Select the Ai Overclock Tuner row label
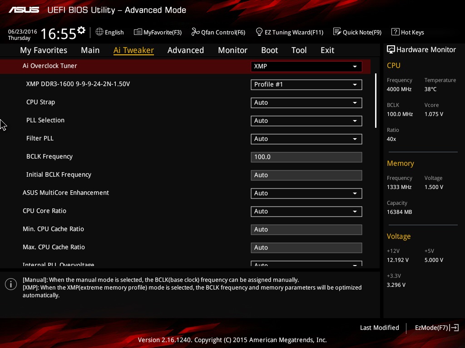This screenshot has width=465, height=348. coord(50,66)
